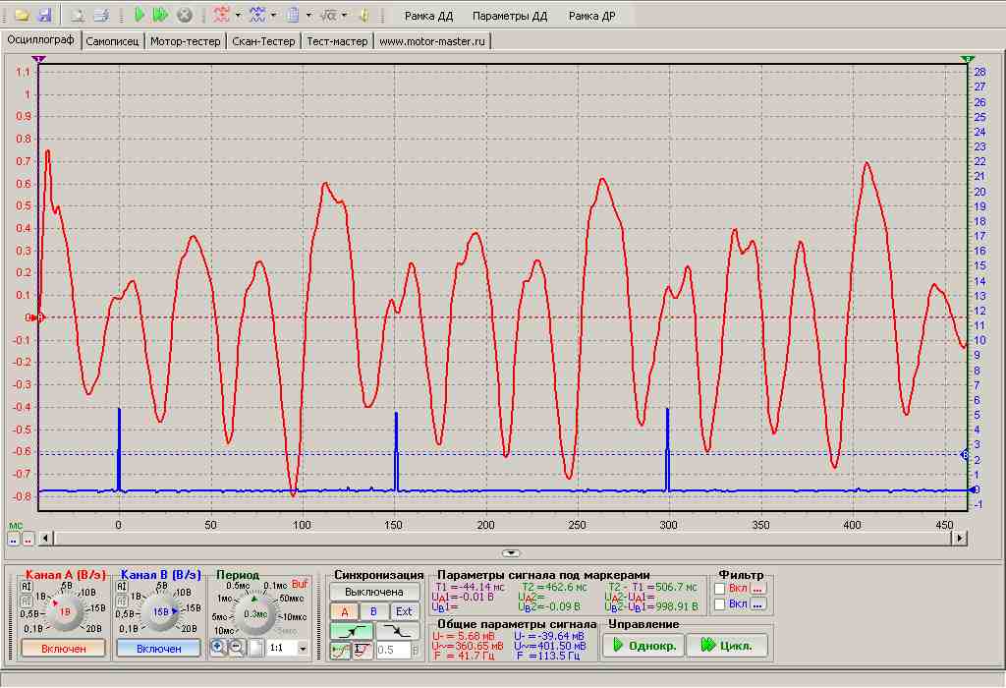Click the horizontal scrollbar right arrow
This screenshot has width=1006, height=688.
pos(960,538)
